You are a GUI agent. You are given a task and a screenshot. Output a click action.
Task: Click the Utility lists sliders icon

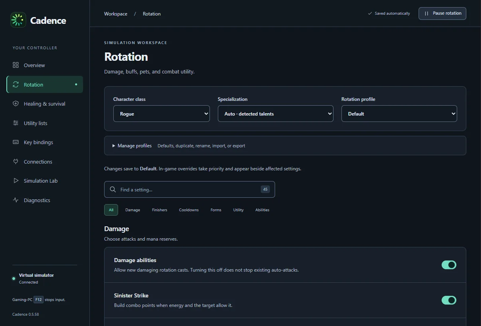point(16,123)
